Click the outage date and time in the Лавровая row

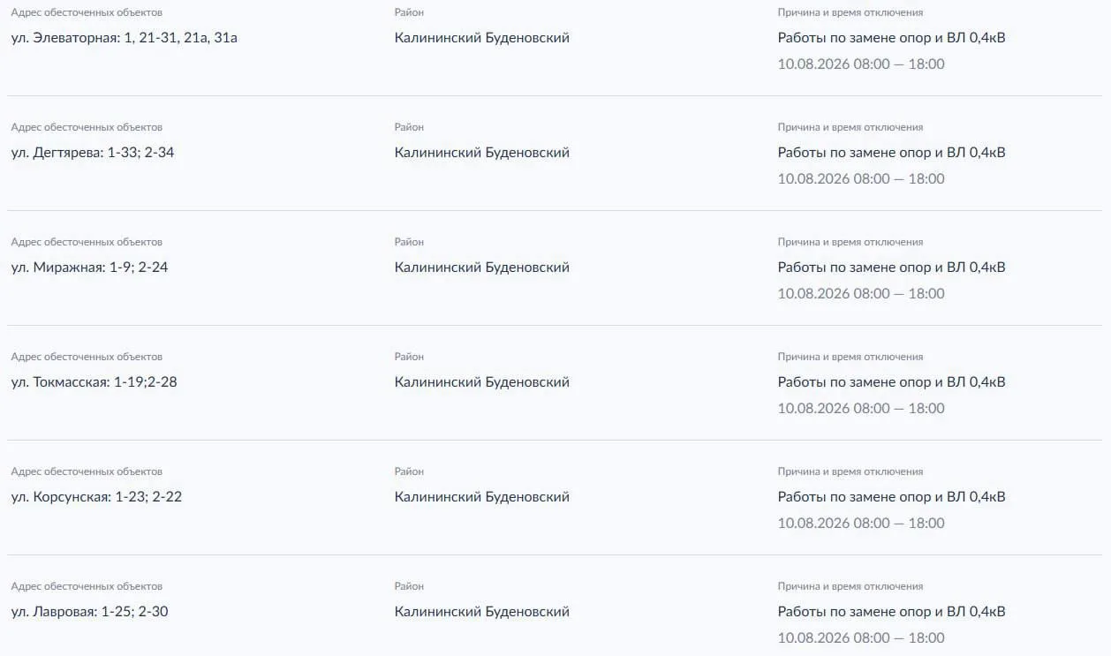(861, 637)
